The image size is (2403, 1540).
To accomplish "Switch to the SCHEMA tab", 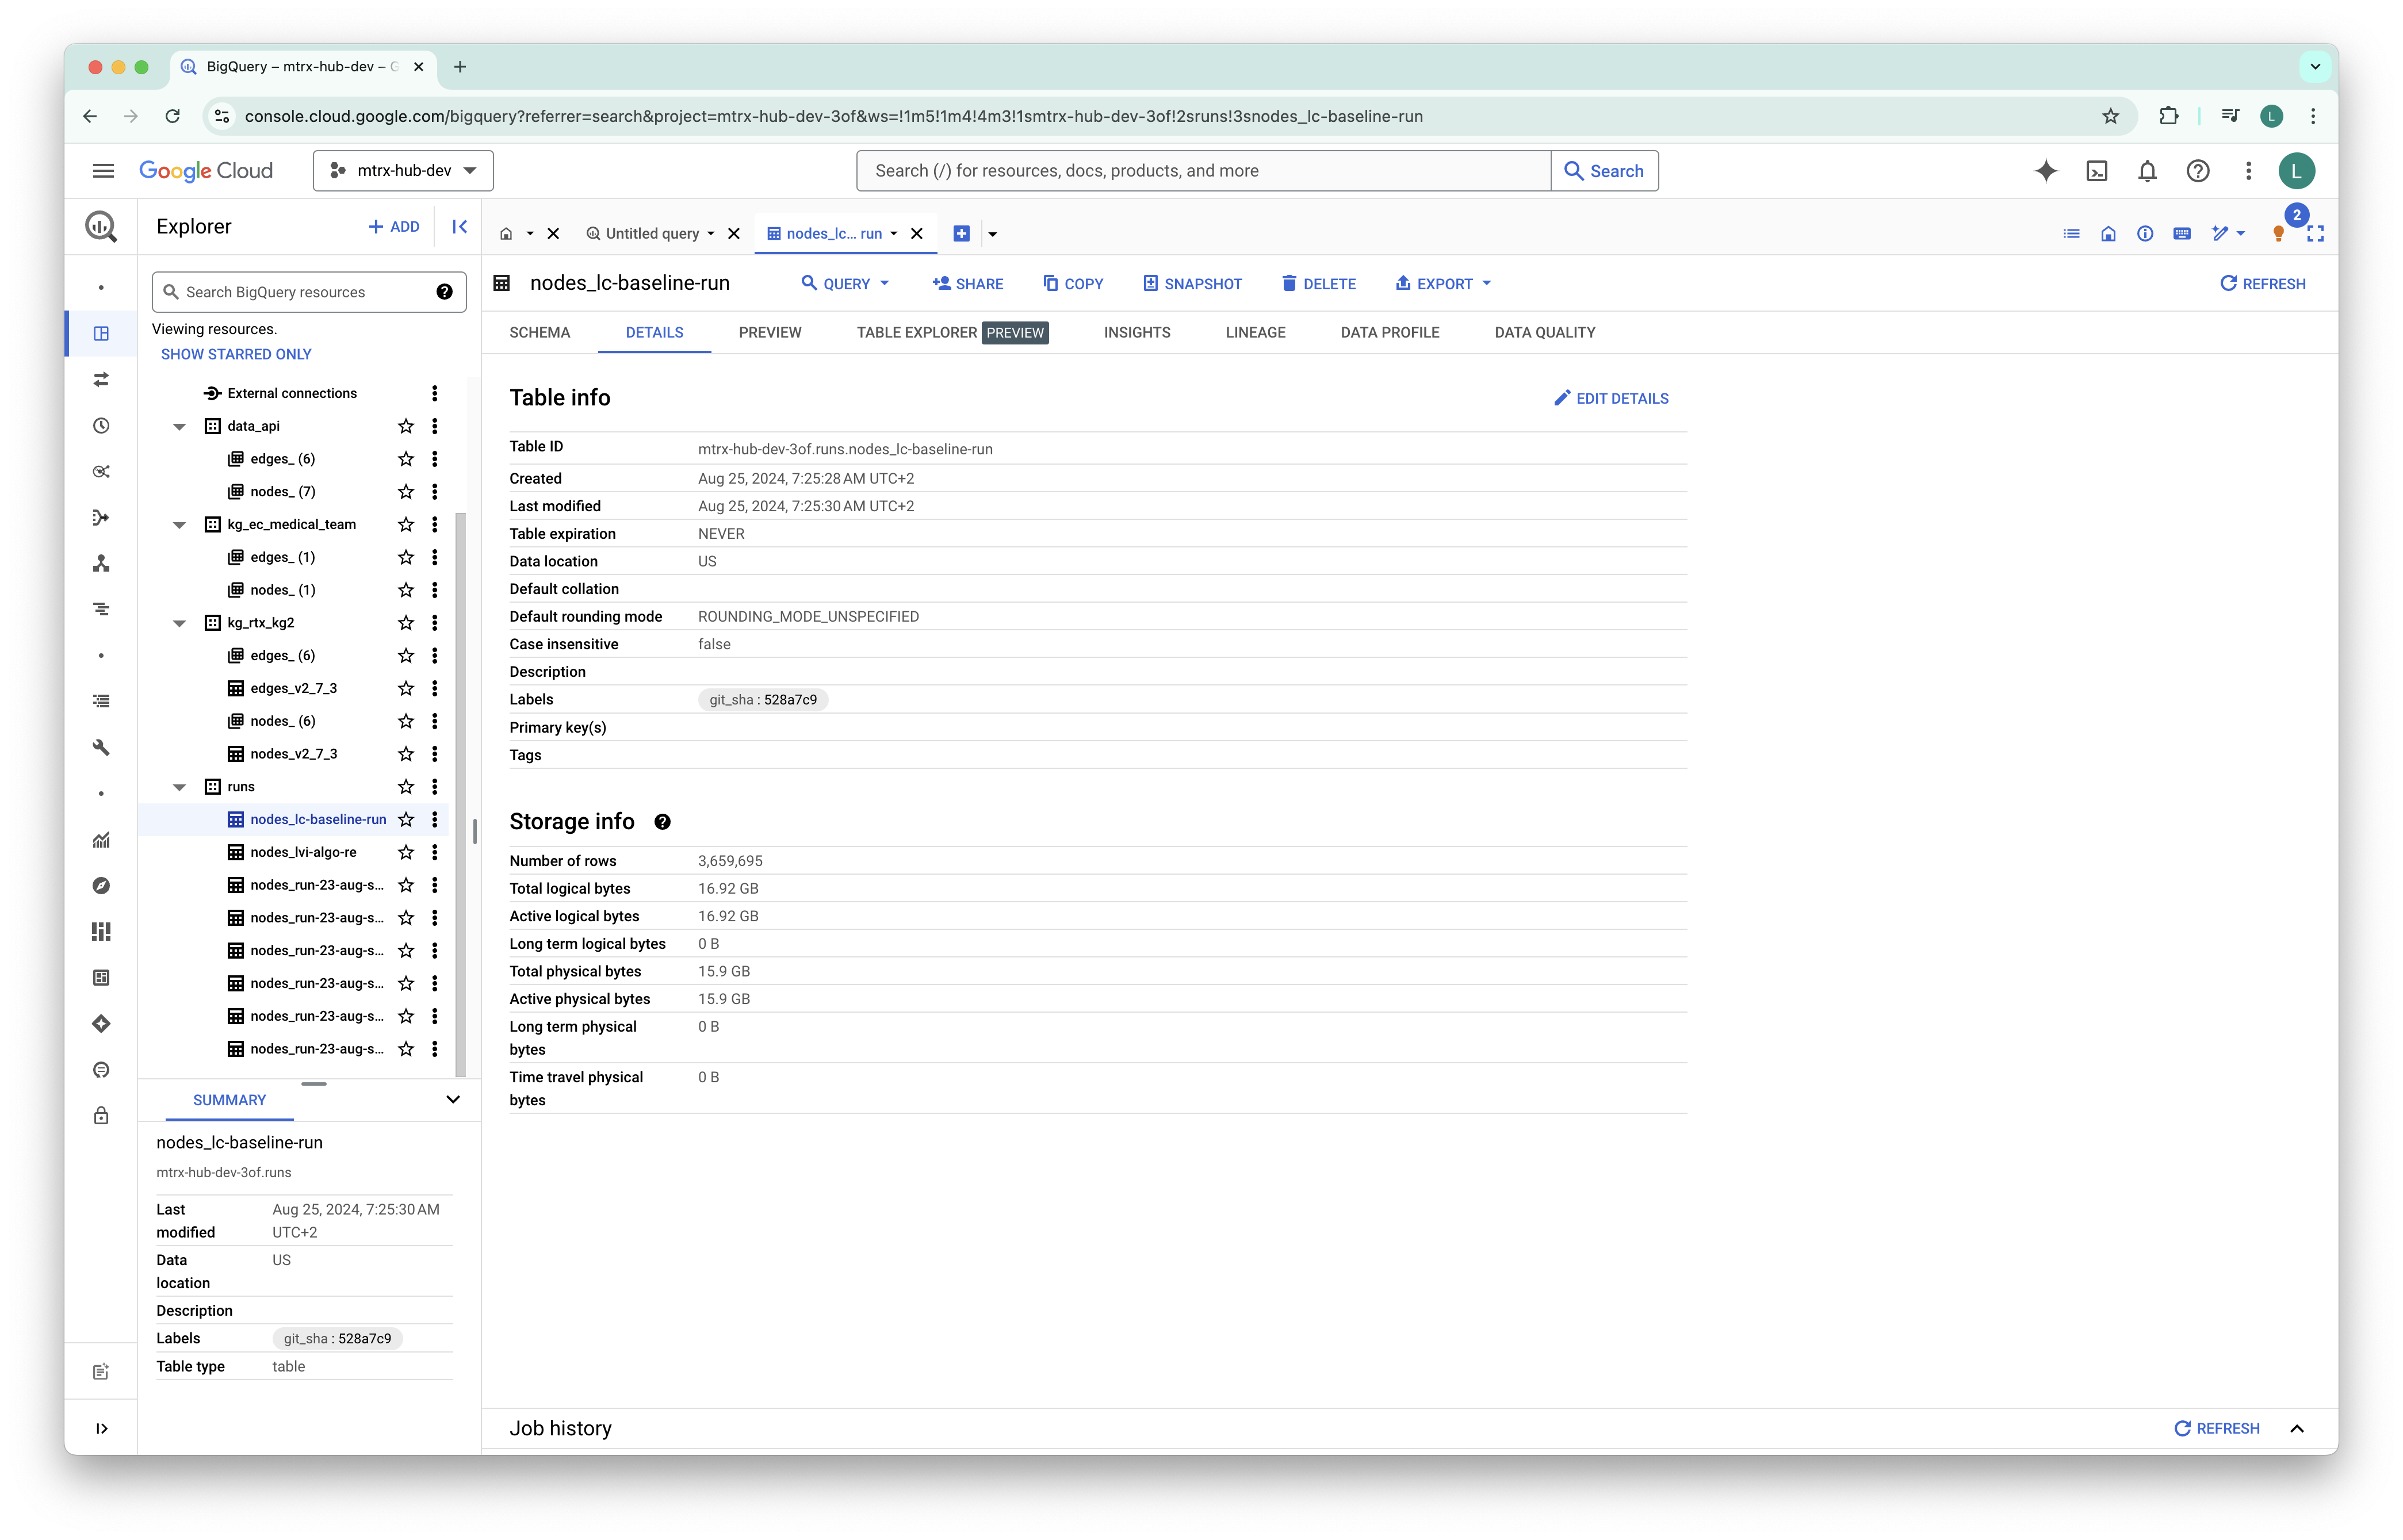I will [539, 333].
